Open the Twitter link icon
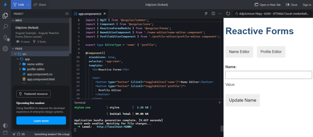 14,134
